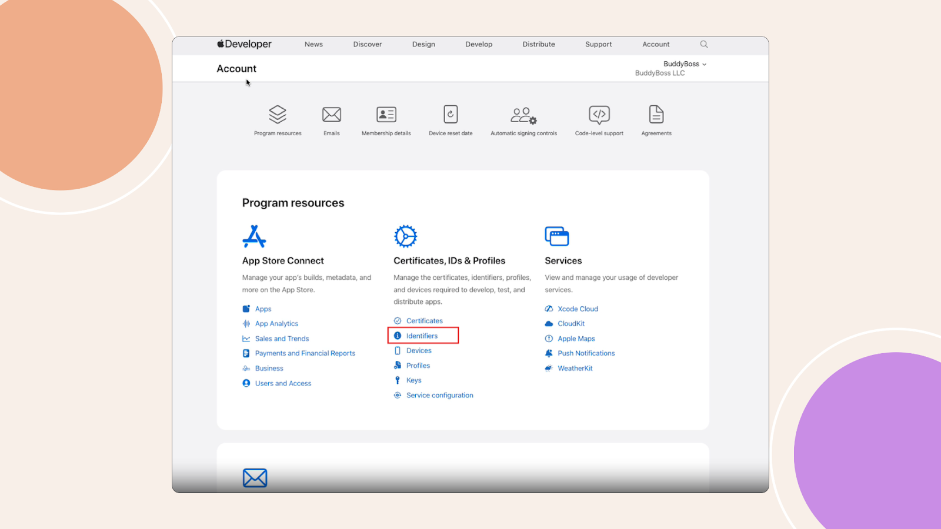
Task: Click the Apple Developer logo
Action: [x=244, y=44]
